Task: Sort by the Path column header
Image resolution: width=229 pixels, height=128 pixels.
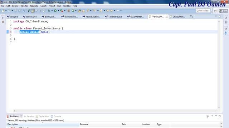Action: tap(131, 124)
